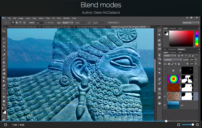Select the Brush tool
Image resolution: width=202 pixels, height=128 pixels.
point(4,58)
